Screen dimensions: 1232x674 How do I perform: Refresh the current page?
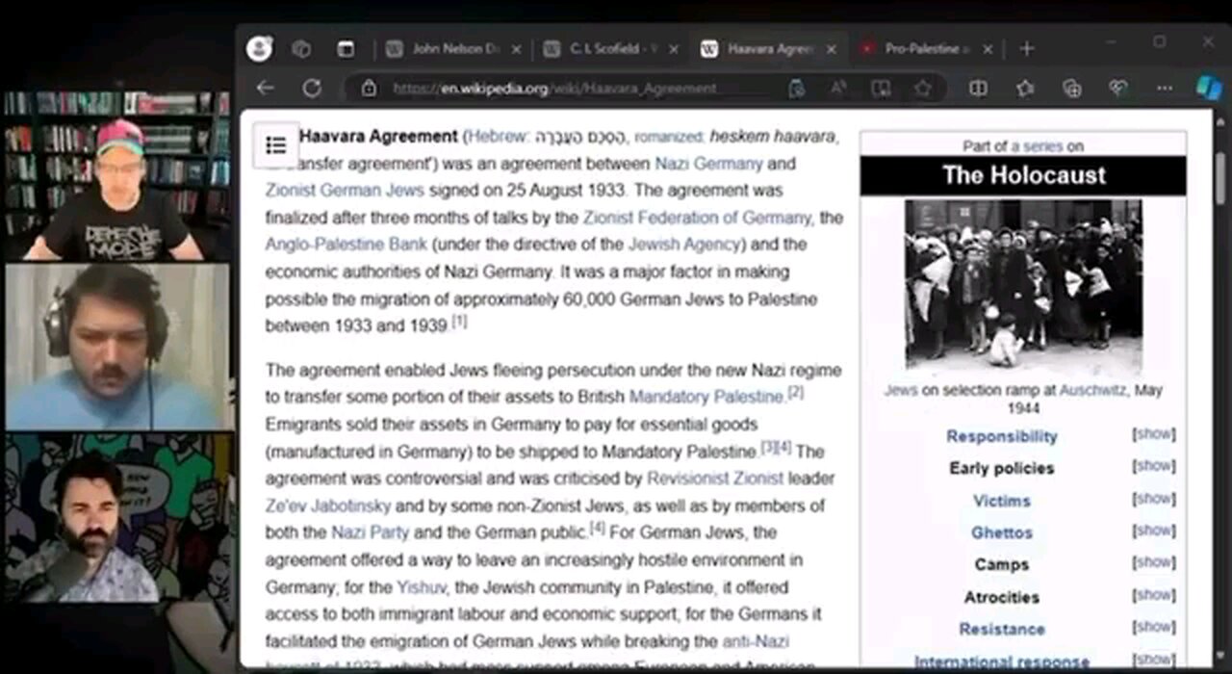[311, 89]
